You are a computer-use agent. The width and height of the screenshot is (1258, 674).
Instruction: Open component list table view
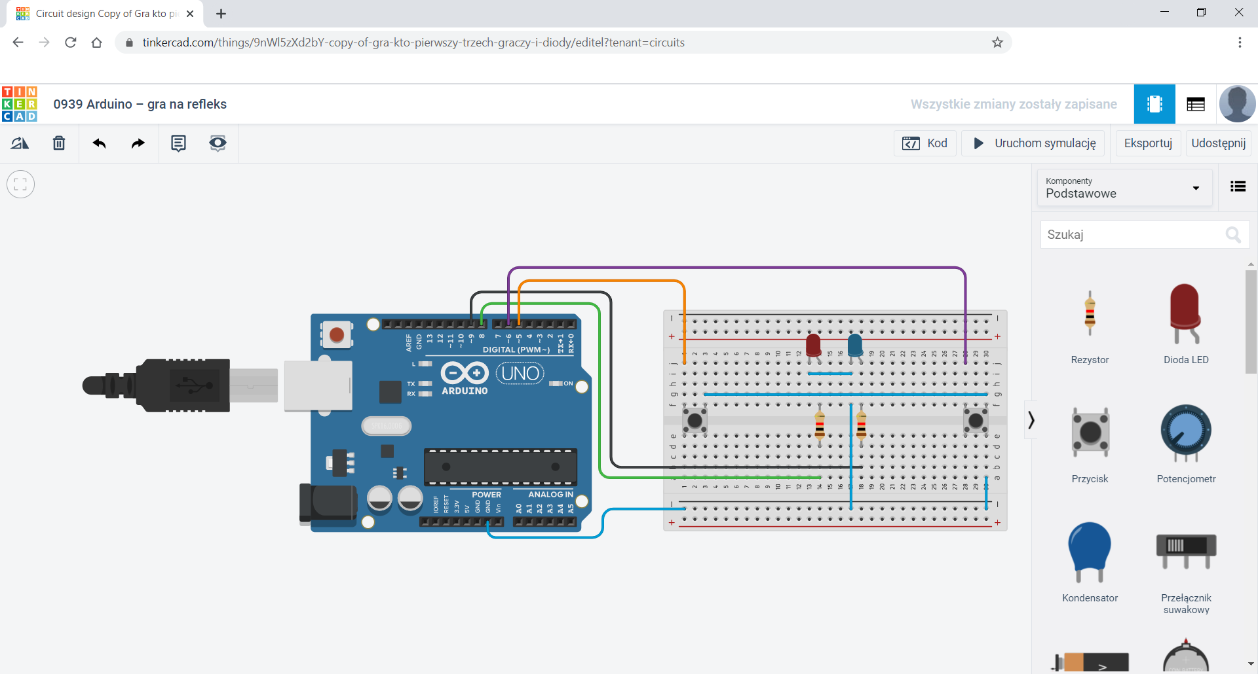tap(1196, 104)
